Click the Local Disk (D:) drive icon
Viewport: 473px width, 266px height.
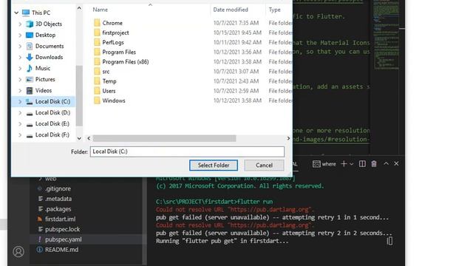(30, 113)
